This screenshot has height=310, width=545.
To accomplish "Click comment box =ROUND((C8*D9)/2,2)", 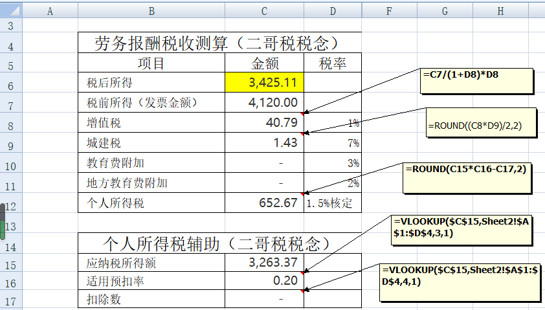I will [482, 122].
